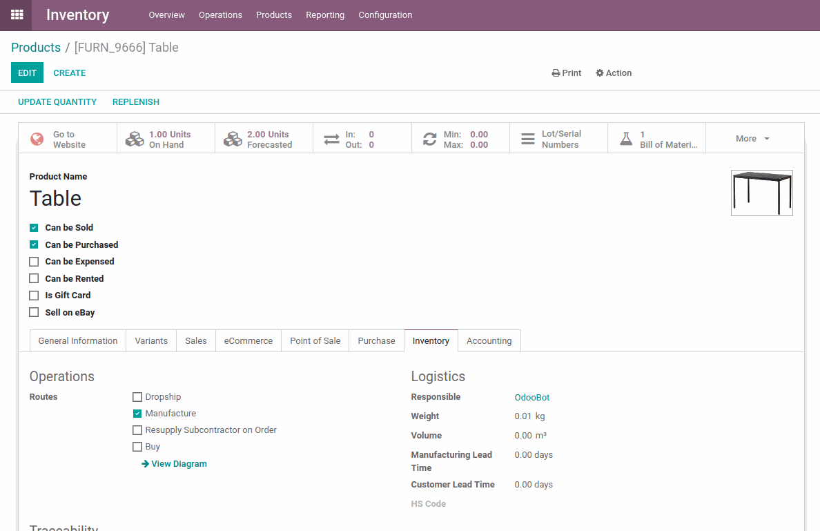Open the apps grid menu icon
The width and height of the screenshot is (820, 531).
coord(17,15)
